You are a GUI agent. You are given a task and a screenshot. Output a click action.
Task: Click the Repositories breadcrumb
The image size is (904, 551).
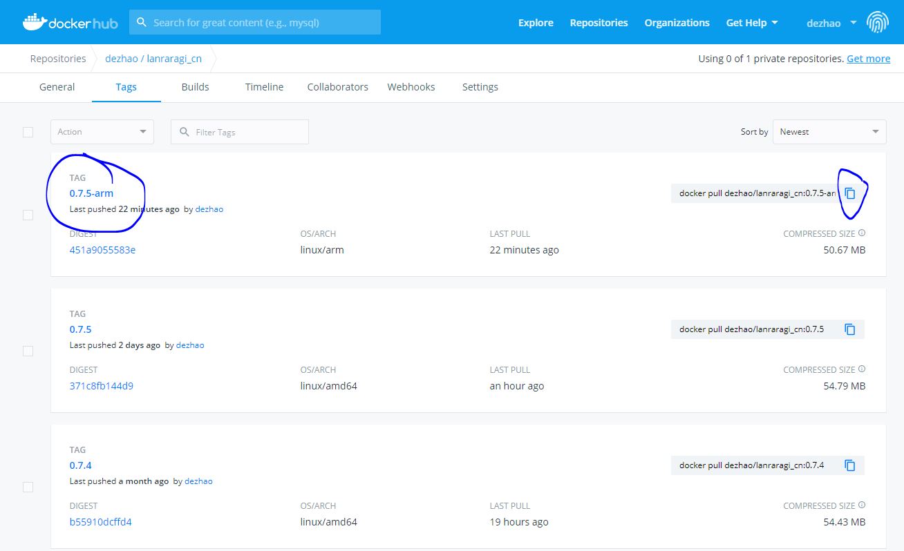[x=58, y=59]
